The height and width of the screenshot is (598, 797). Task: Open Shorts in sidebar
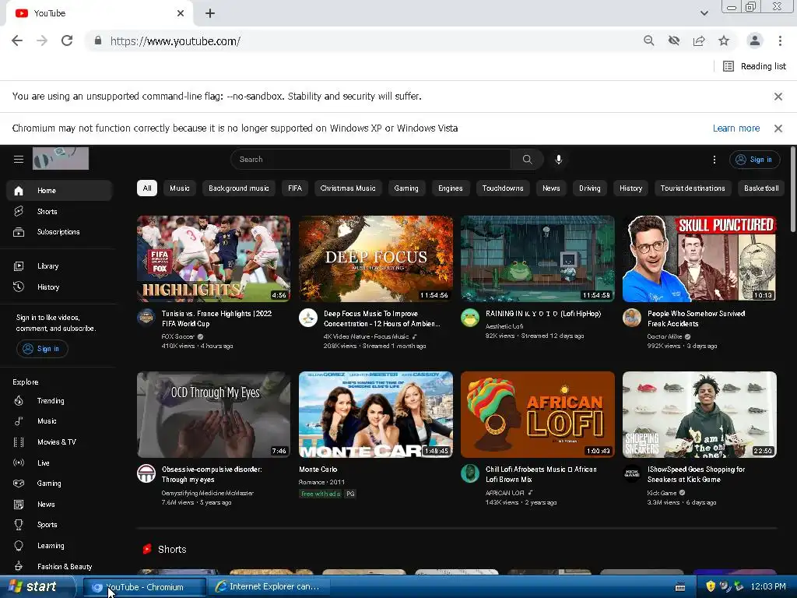[59, 211]
